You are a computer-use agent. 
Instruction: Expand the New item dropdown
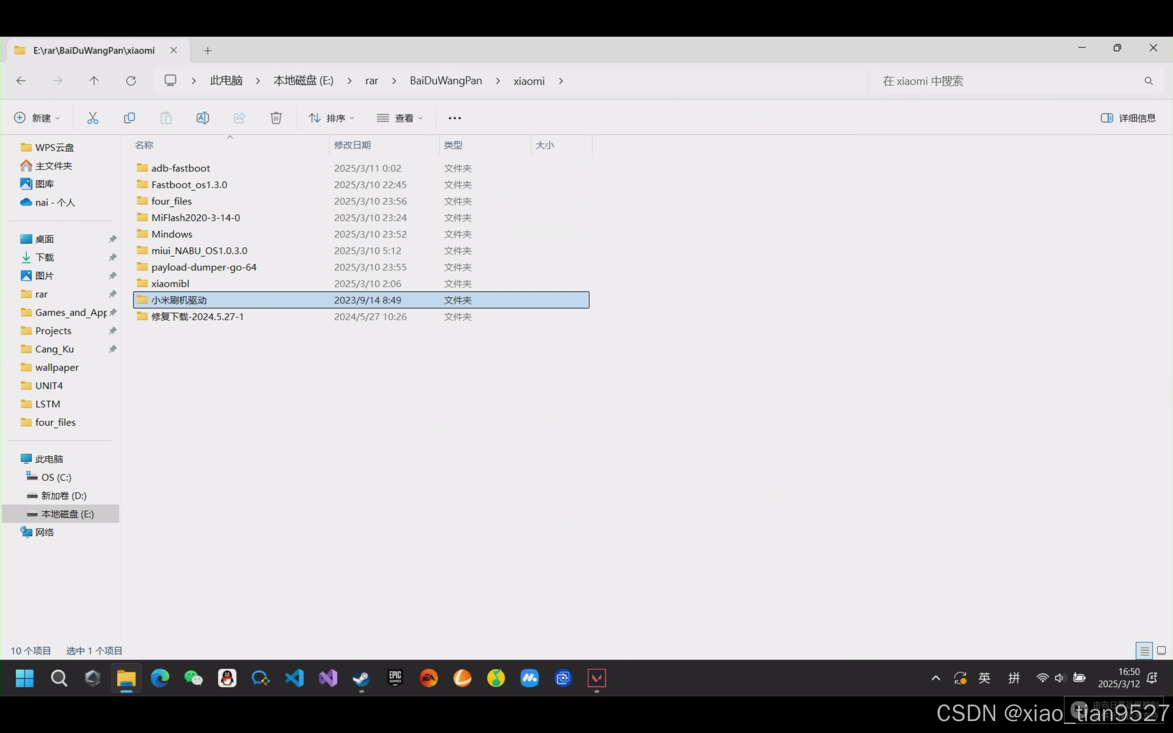click(x=37, y=118)
